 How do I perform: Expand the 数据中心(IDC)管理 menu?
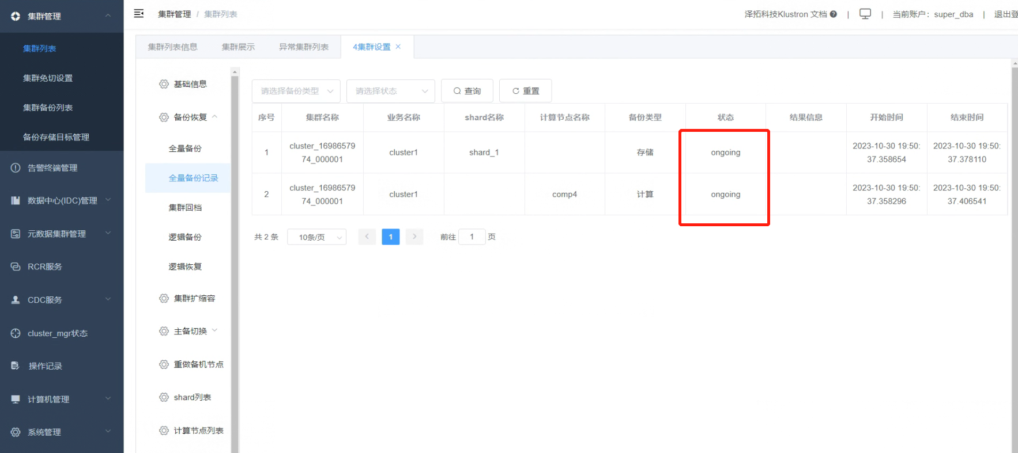62,201
